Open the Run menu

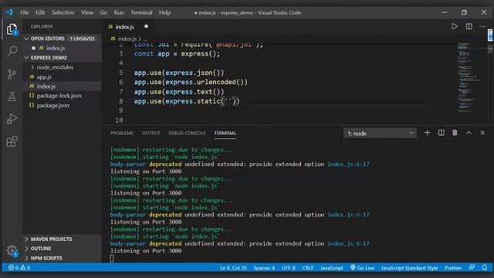[x=119, y=12]
